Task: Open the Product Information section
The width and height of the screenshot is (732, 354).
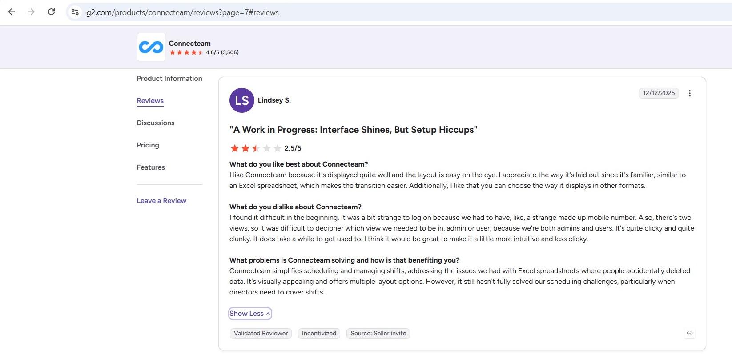Action: [169, 79]
